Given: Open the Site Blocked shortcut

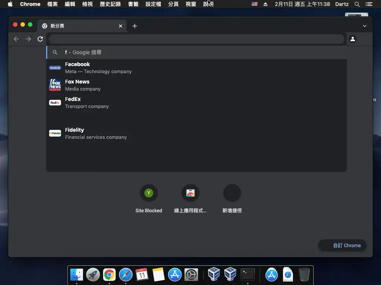Looking at the screenshot, I should pyautogui.click(x=149, y=199).
